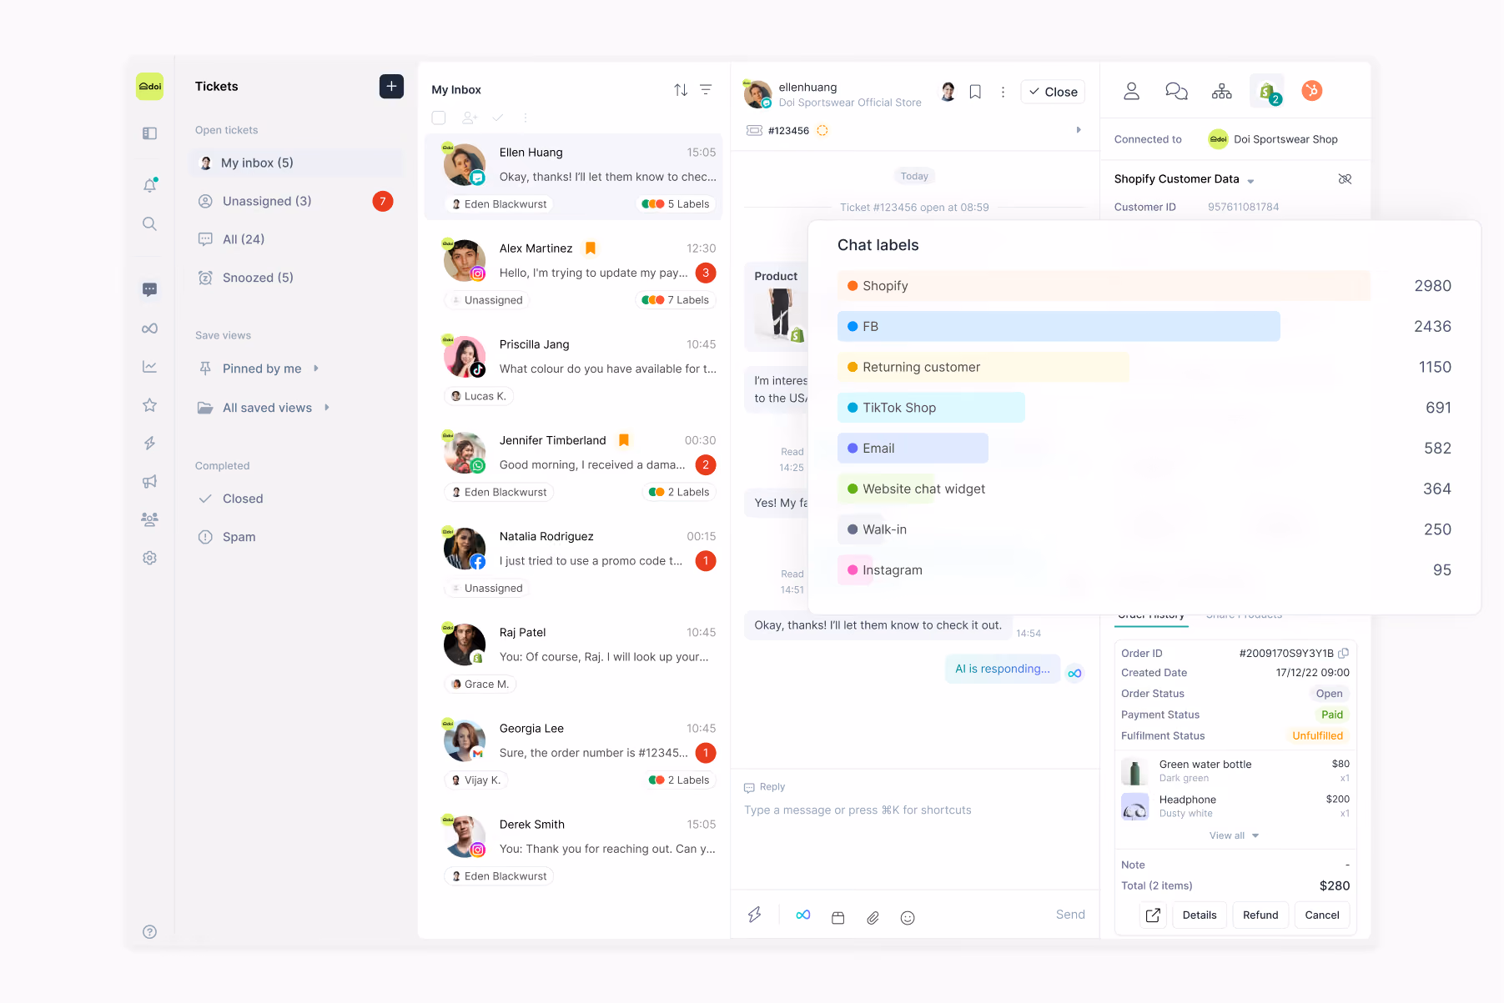Open the HubSpot integration tab icon
1504x1003 pixels.
pos(1312,90)
